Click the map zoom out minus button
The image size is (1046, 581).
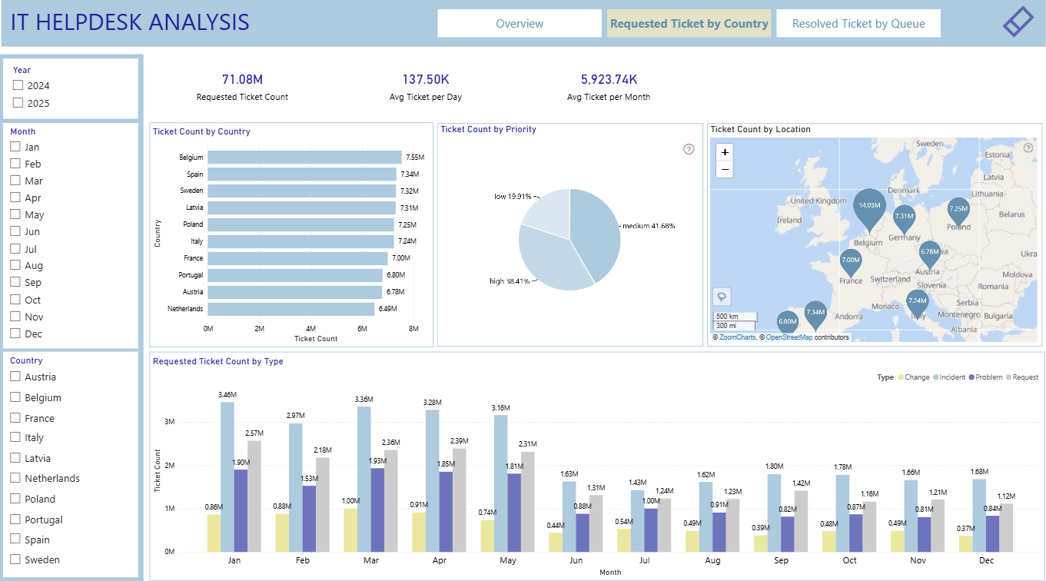(x=725, y=169)
